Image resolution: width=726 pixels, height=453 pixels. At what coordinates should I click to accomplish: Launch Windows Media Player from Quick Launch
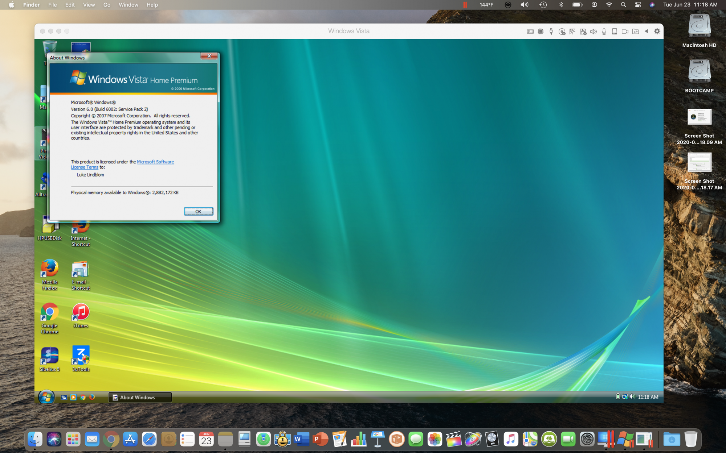[73, 397]
